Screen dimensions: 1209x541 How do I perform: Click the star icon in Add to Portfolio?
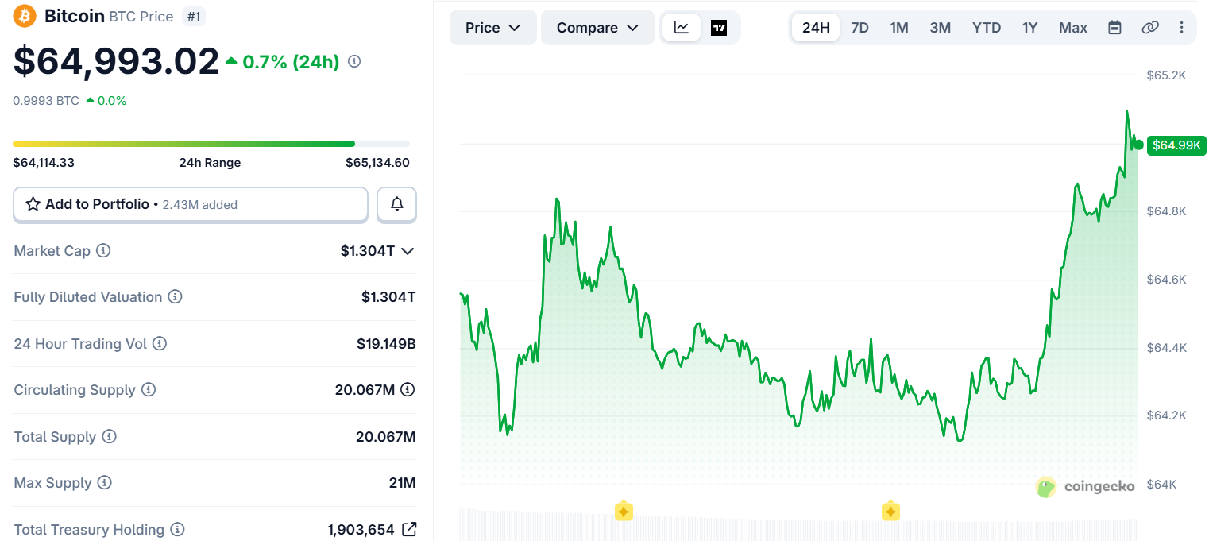(x=33, y=204)
